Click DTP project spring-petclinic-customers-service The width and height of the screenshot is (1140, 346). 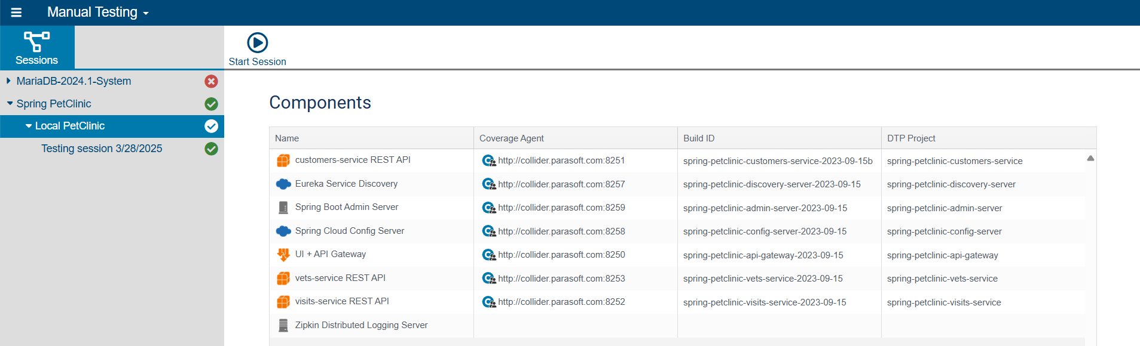click(955, 161)
